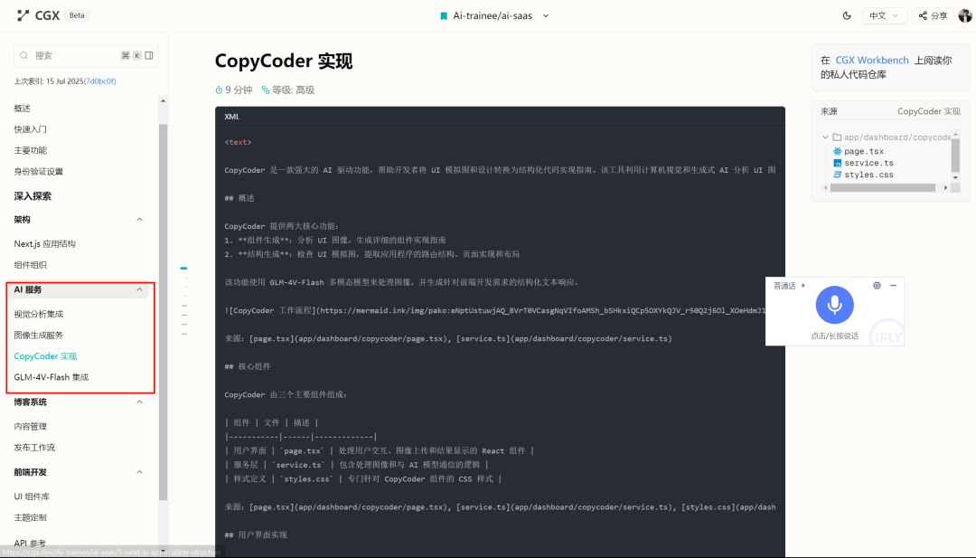
Task: Click the TypeScript icon beside service.ts
Action: coord(837,163)
